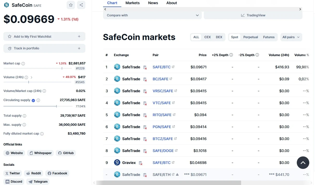315x185 pixels.
Task: Select the Spot market type
Action: (x=235, y=37)
